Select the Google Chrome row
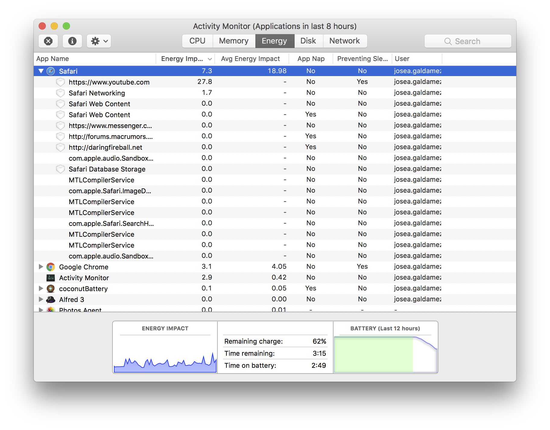This screenshot has width=550, height=430. pos(275,267)
